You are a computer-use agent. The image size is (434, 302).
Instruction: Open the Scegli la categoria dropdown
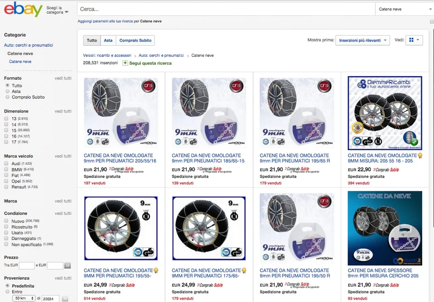[x=57, y=10]
